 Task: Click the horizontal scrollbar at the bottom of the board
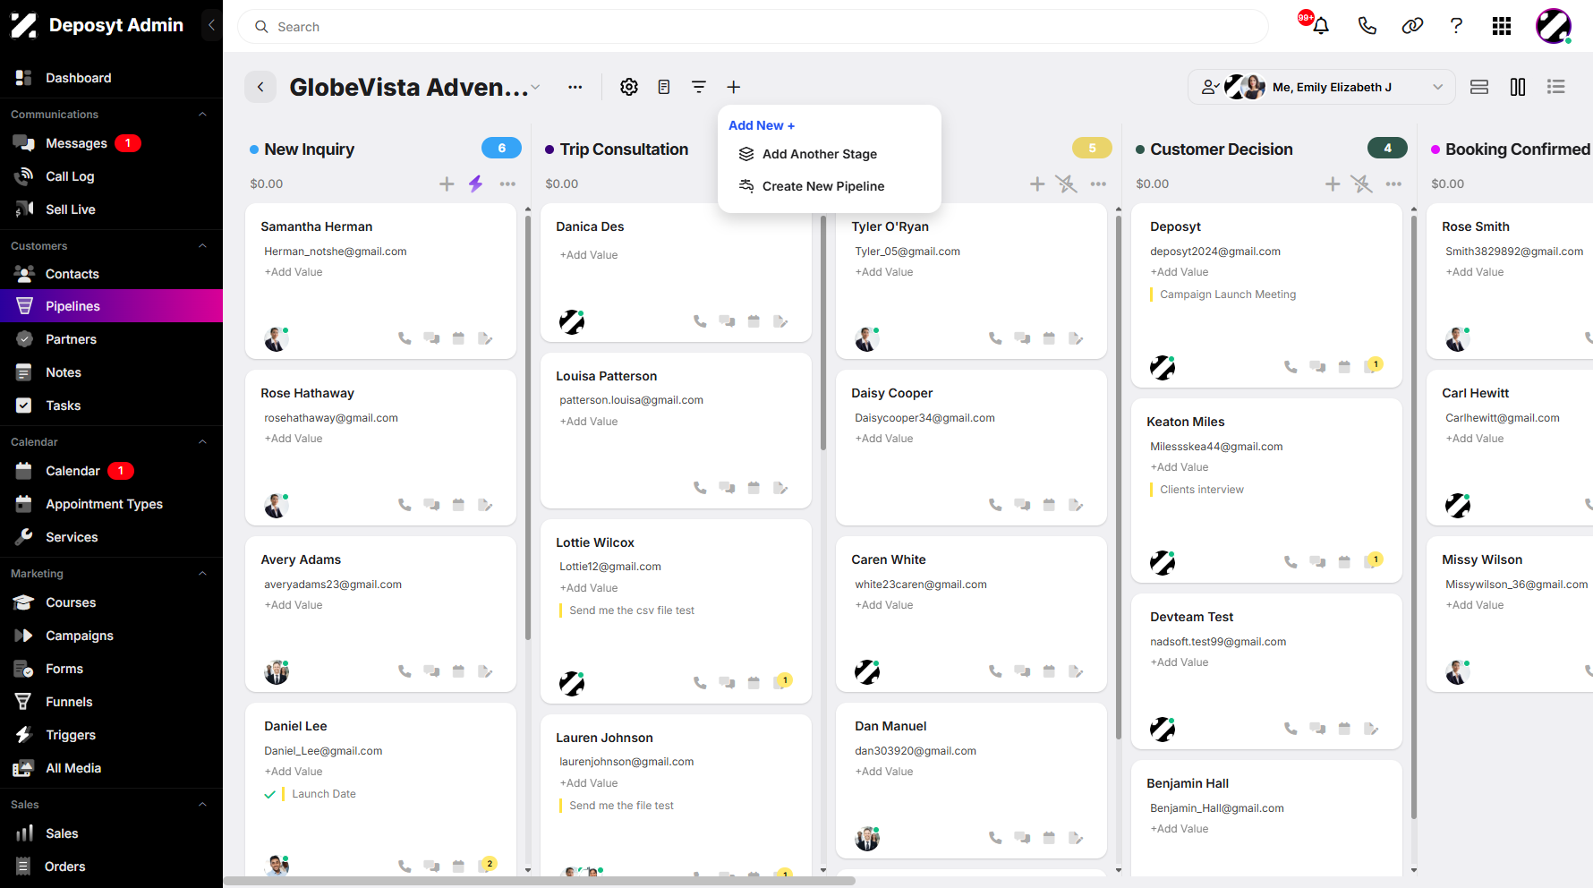[540, 881]
